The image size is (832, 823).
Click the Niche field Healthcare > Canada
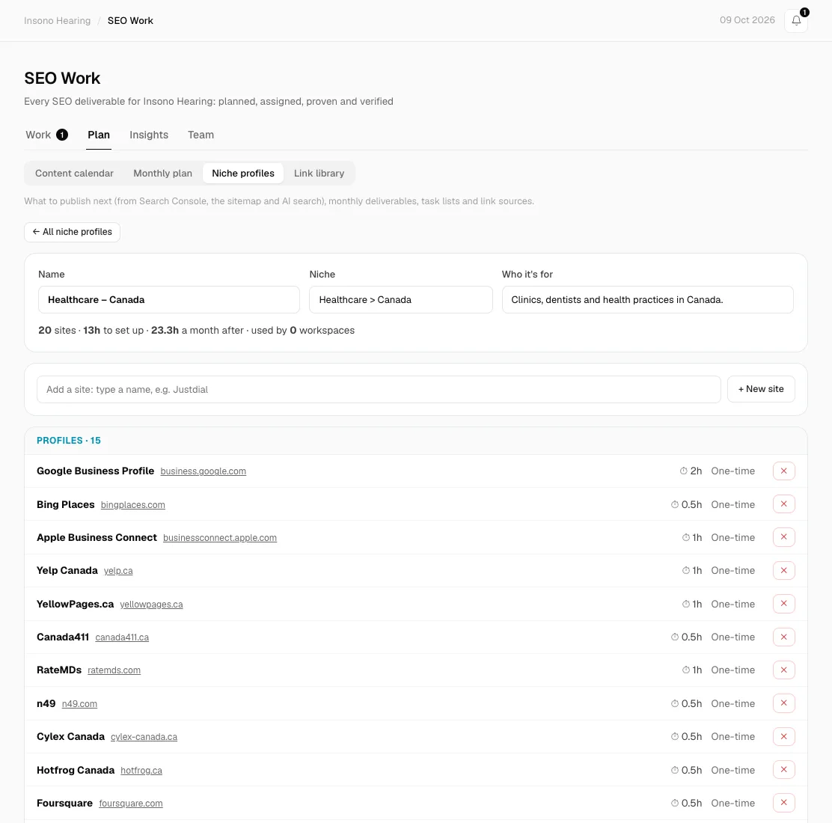tap(400, 300)
